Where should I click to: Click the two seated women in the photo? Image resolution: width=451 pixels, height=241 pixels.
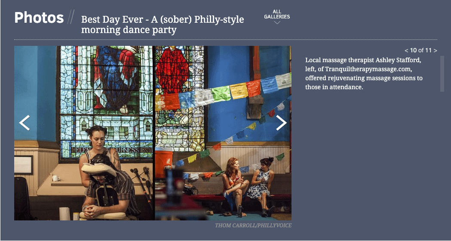(x=249, y=185)
